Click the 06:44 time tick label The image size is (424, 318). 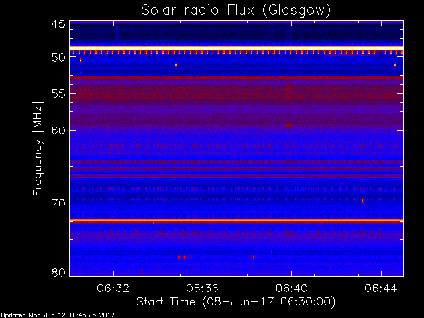click(381, 288)
